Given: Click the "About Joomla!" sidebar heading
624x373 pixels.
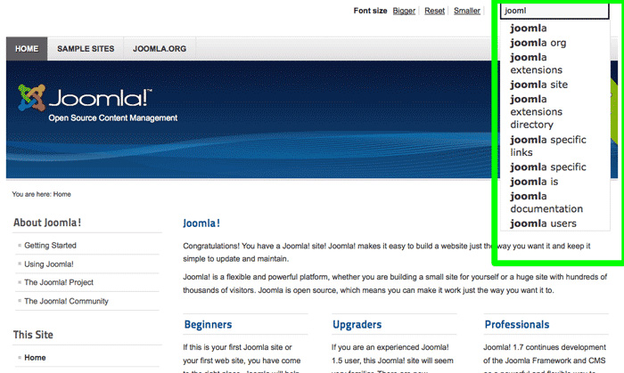Looking at the screenshot, I should point(47,223).
